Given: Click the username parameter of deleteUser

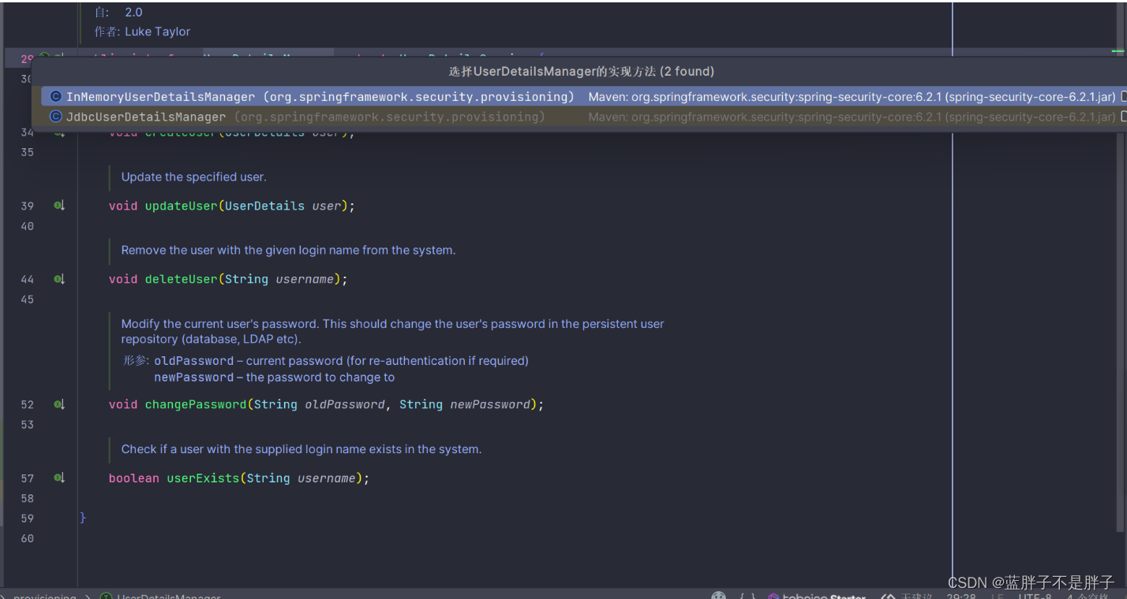Looking at the screenshot, I should (305, 279).
